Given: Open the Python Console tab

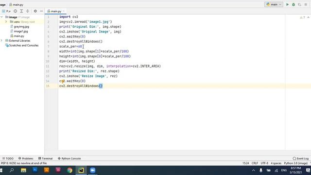Looking at the screenshot, I should coord(69,158).
